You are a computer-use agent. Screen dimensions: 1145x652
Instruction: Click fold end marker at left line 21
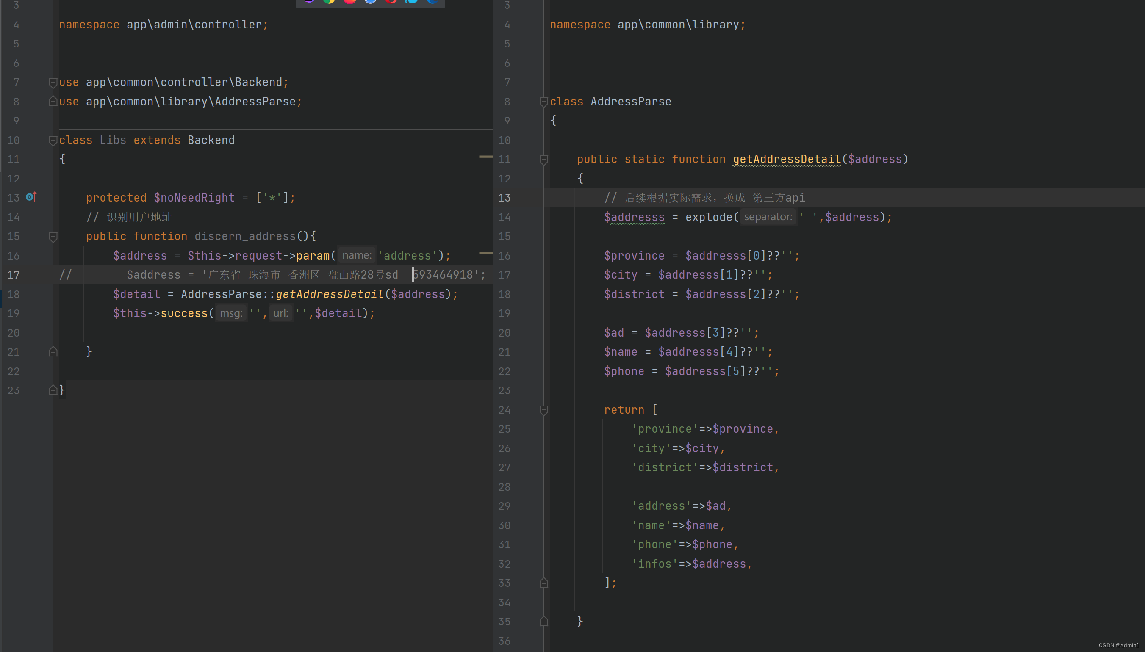[x=53, y=352]
